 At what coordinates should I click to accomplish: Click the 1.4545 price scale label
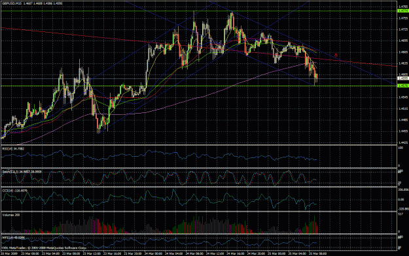click(403, 97)
